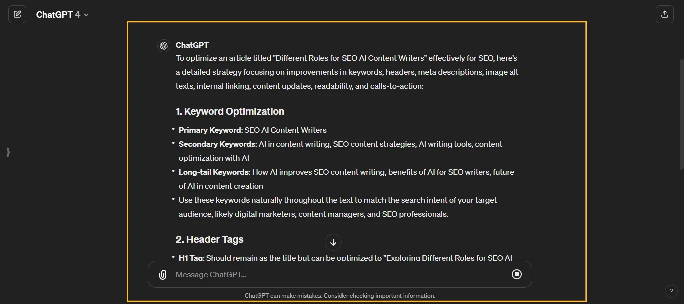The image size is (684, 304).
Task: Click the attach file paperclip icon
Action: point(163,274)
